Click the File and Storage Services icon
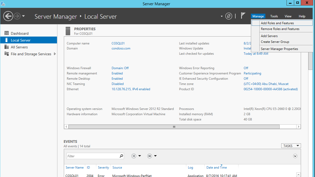The image size is (315, 177). (7, 54)
